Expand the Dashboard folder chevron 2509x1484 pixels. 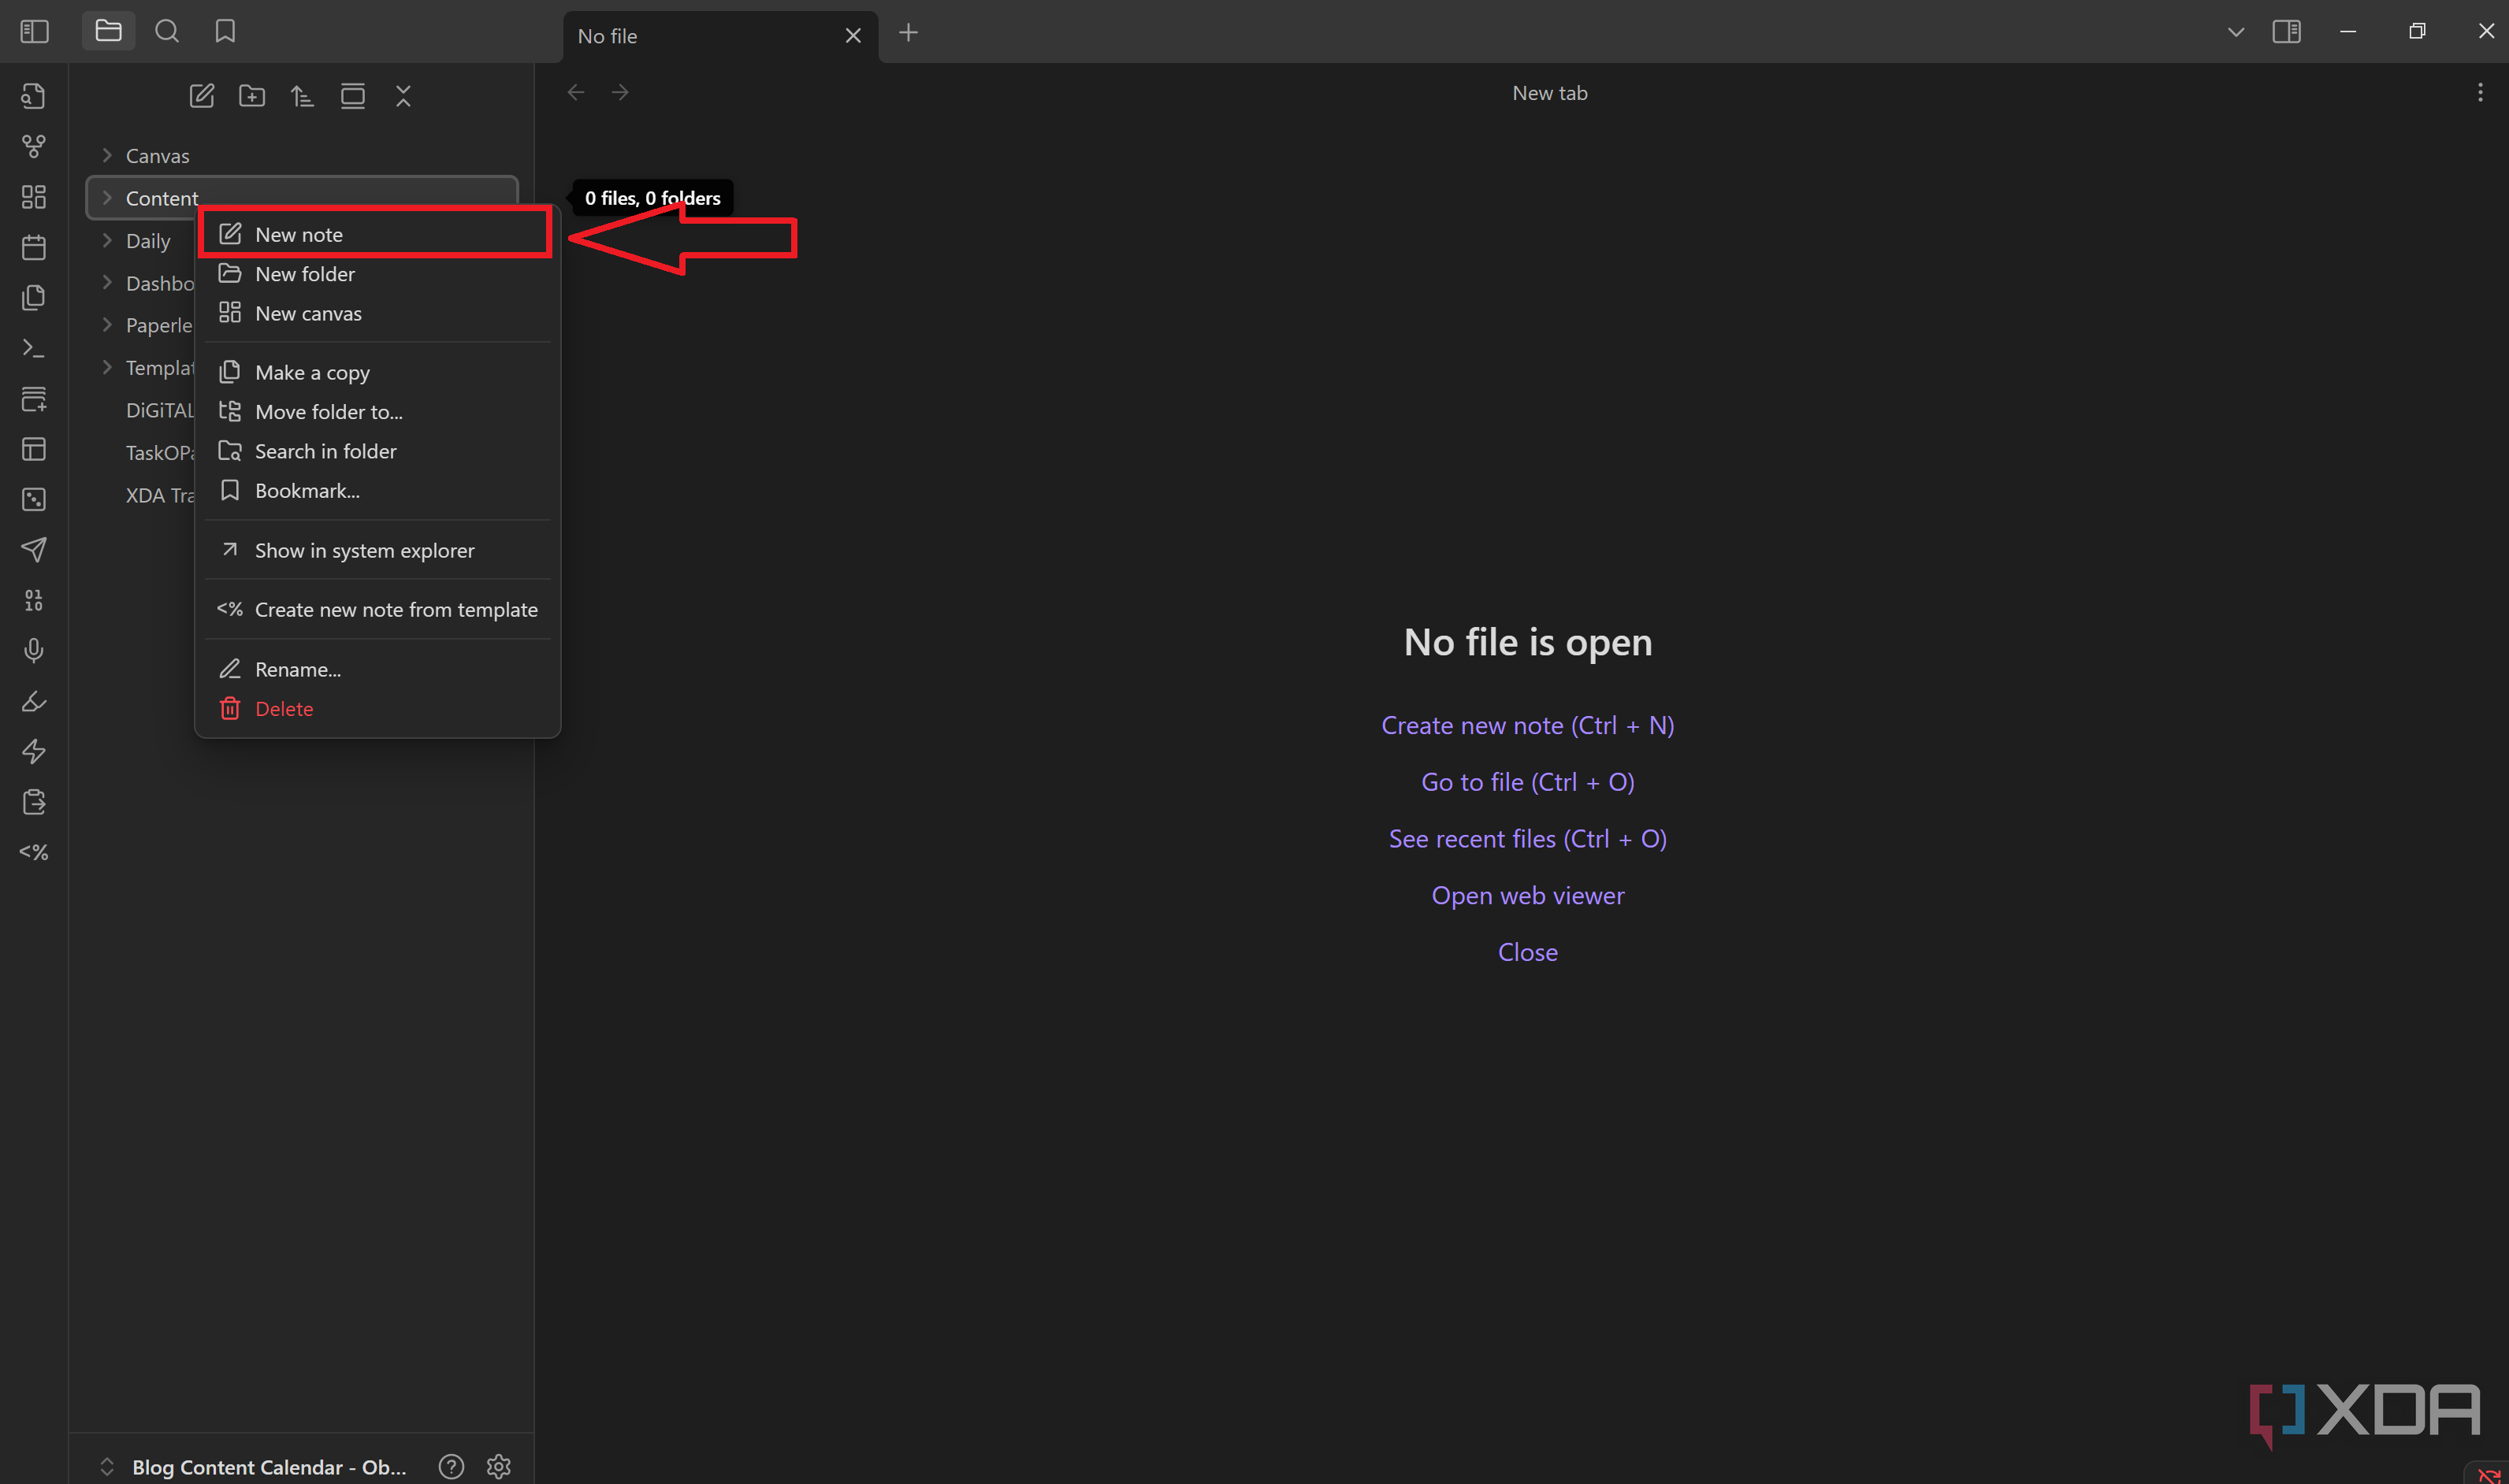107,283
